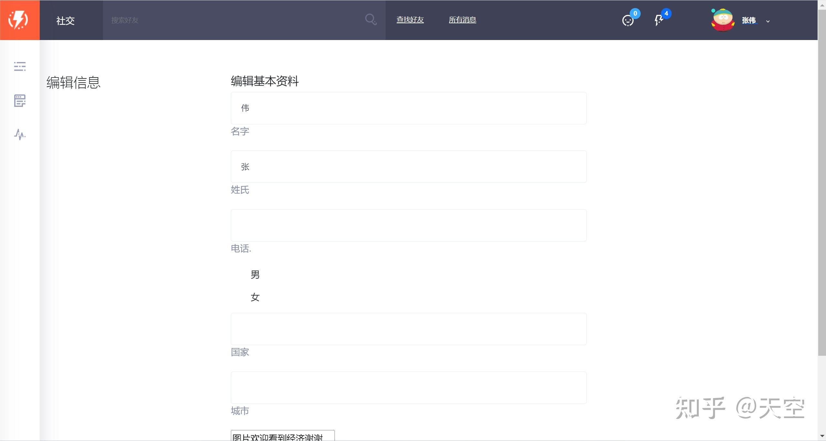This screenshot has height=441, width=826.
Task: Open the 所有消息 link
Action: pos(462,20)
